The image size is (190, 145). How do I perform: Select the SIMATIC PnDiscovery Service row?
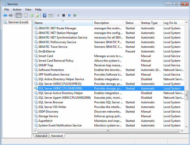tap(109, 42)
